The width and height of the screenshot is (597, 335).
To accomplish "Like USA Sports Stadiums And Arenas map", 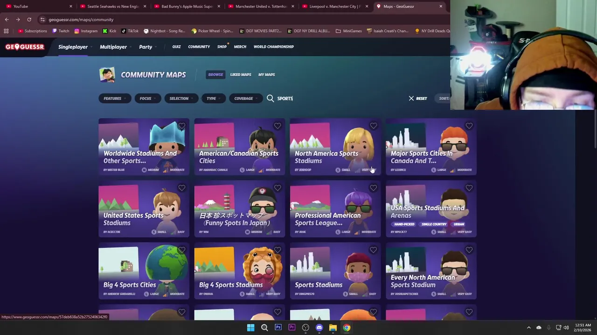I will (469, 188).
